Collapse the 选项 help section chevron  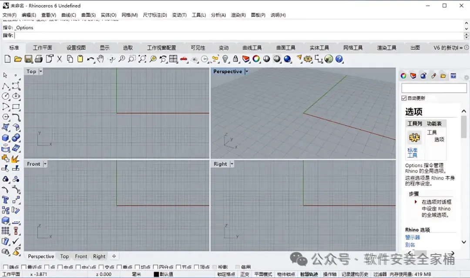464,111
